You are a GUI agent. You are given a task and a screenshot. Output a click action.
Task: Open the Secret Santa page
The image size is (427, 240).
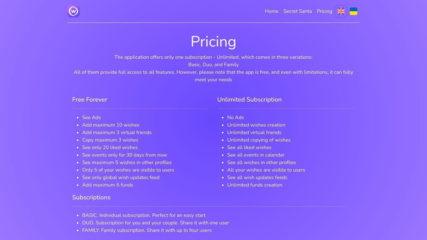tap(298, 11)
